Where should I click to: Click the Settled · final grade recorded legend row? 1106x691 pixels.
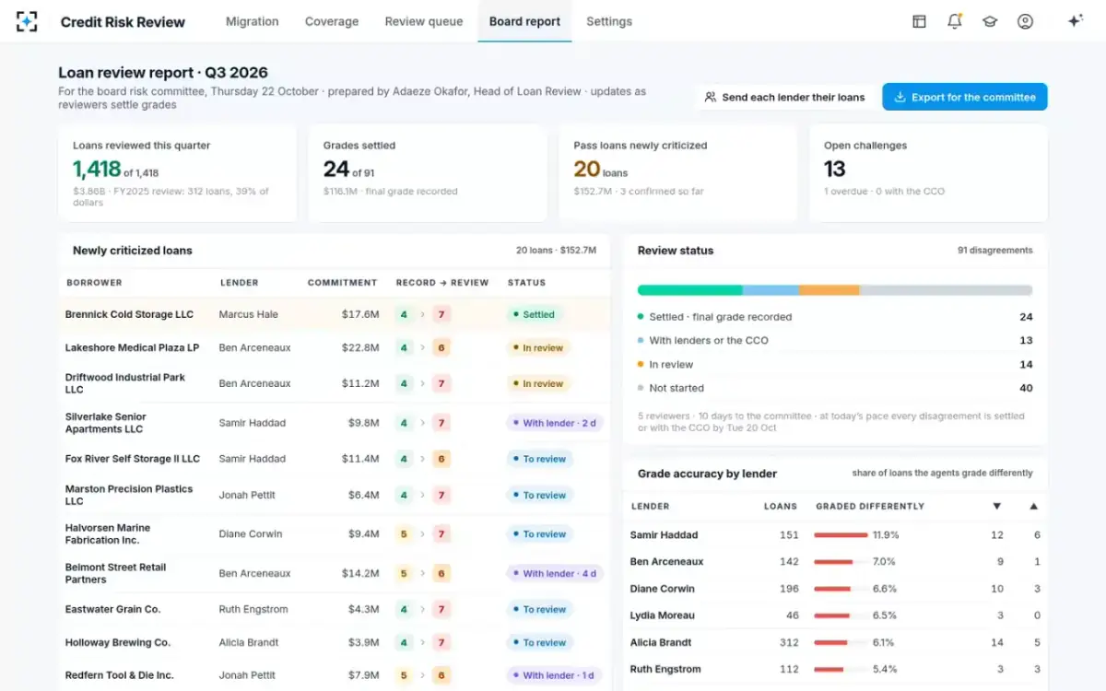[835, 317]
